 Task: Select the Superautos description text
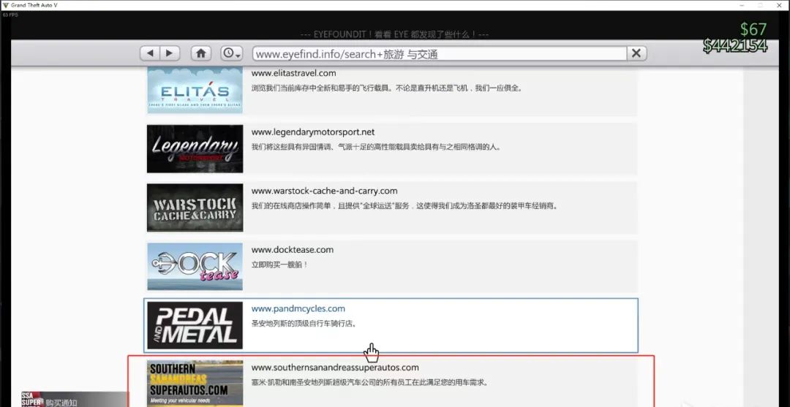[x=370, y=382]
